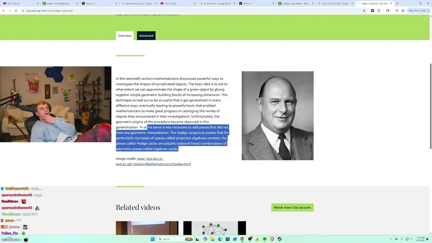Open the Hodge.html image credit link
The width and height of the screenshot is (432, 243).
pos(153,161)
